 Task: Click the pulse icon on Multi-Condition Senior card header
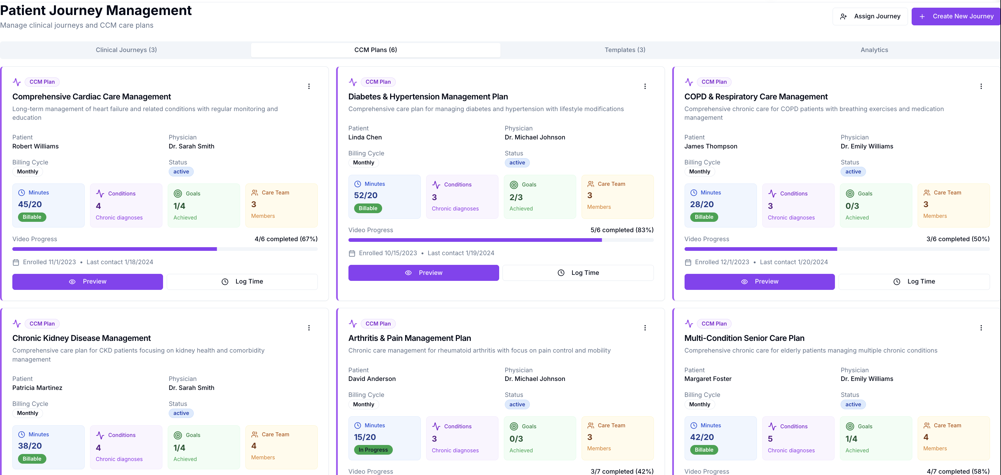[x=689, y=324]
